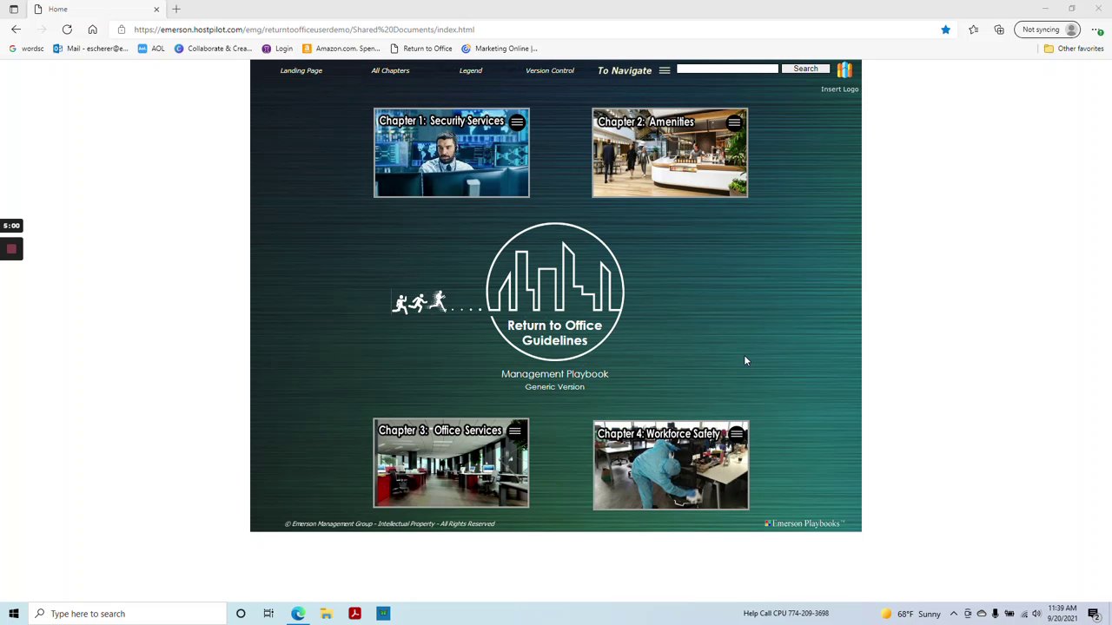Viewport: 1112px width, 625px height.
Task: Select the Home browser tab
Action: (x=96, y=9)
